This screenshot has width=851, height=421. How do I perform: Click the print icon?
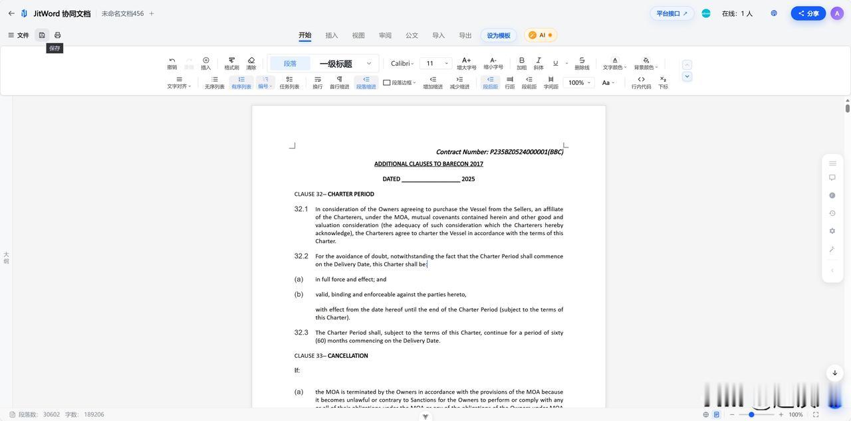coord(57,35)
